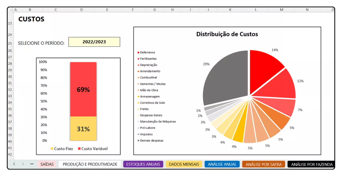The width and height of the screenshot is (342, 177).
Task: Switch to ANÁLISE POR SAFRA tab
Action: pyautogui.click(x=263, y=164)
